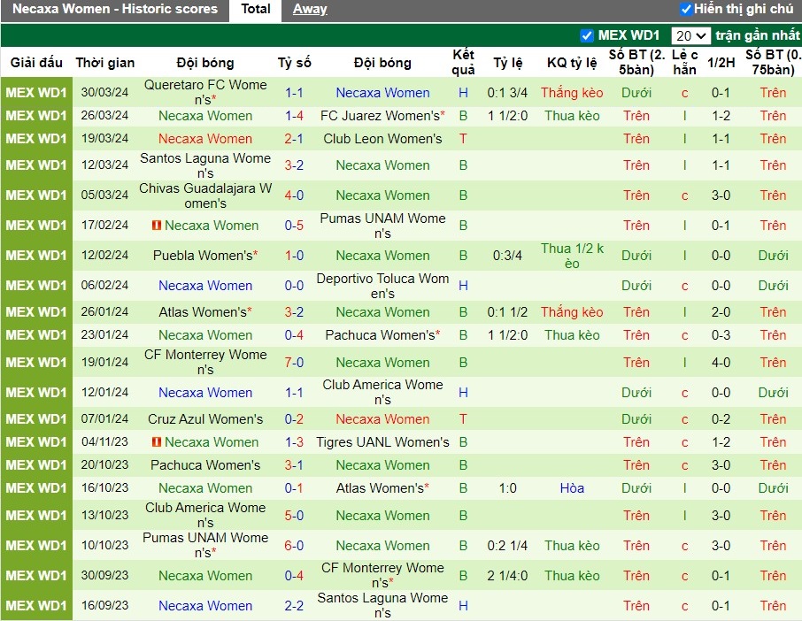Click half-time score 0-3 on 23/01/24

(721, 335)
